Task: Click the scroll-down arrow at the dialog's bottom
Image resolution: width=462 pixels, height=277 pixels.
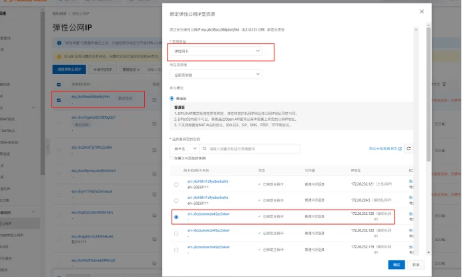Action: coord(429,252)
